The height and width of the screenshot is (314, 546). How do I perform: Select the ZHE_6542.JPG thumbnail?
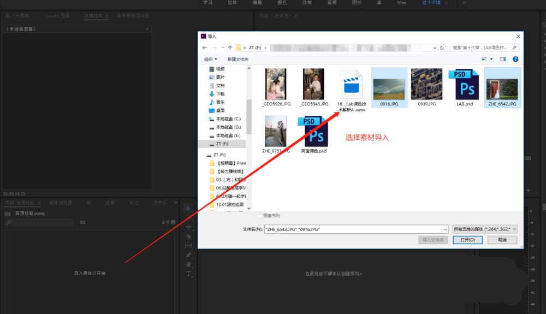tap(502, 87)
